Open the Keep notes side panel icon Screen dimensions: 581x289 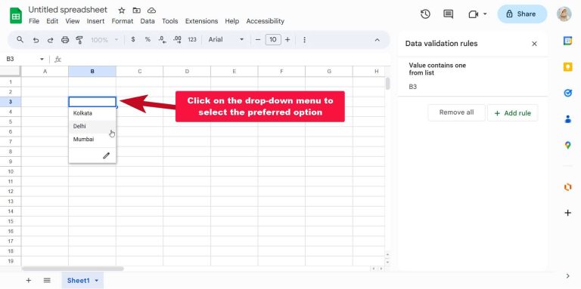tap(567, 67)
